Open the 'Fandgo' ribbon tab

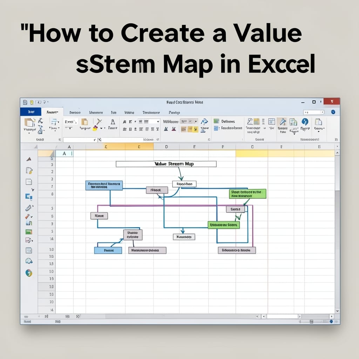(x=174, y=113)
